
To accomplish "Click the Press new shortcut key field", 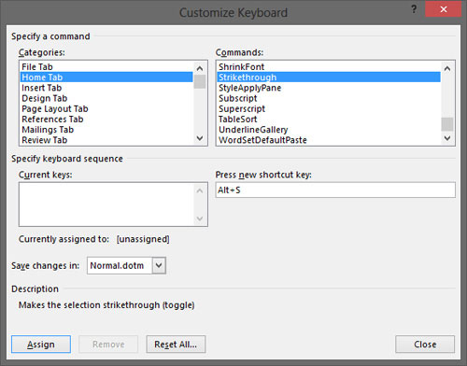I will click(x=335, y=190).
